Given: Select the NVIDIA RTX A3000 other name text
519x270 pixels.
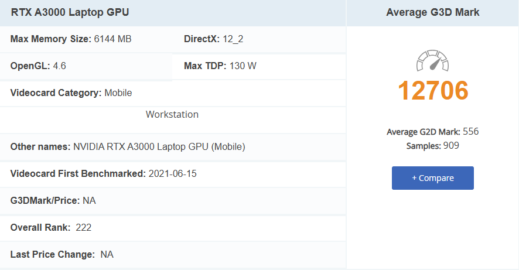Looking at the screenshot, I should click(159, 146).
